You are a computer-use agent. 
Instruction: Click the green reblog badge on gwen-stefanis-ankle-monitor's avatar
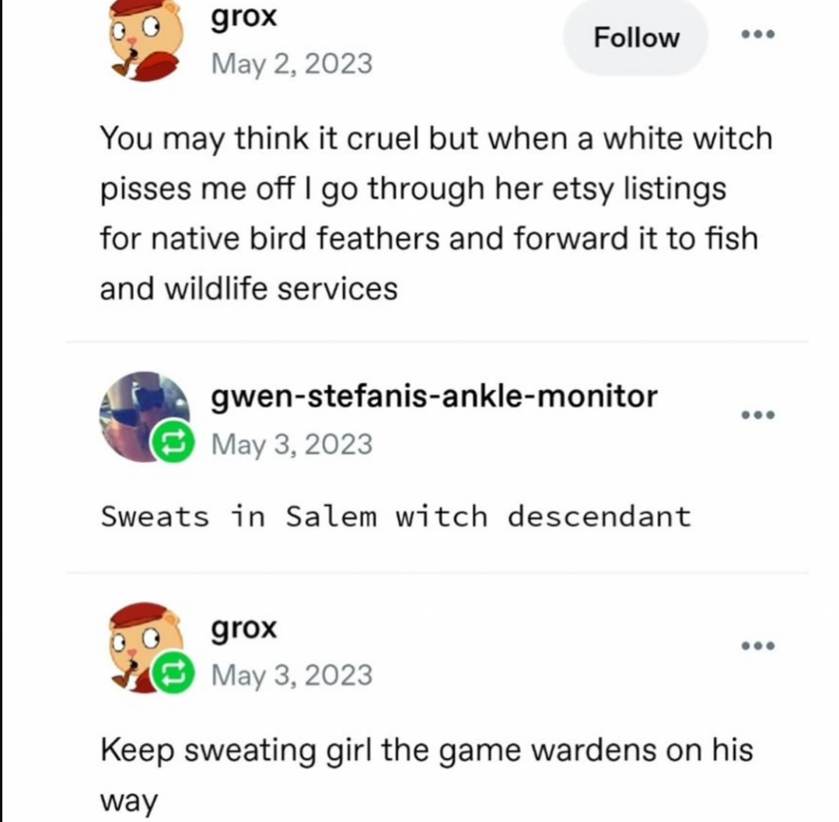(173, 442)
